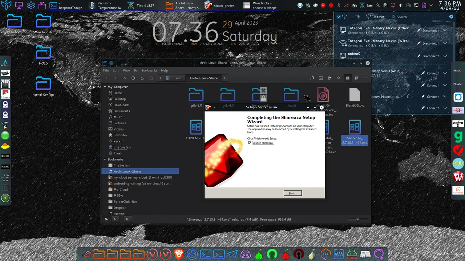Launch Discord from dock
Screen dimensions: 465x261
coord(246,254)
